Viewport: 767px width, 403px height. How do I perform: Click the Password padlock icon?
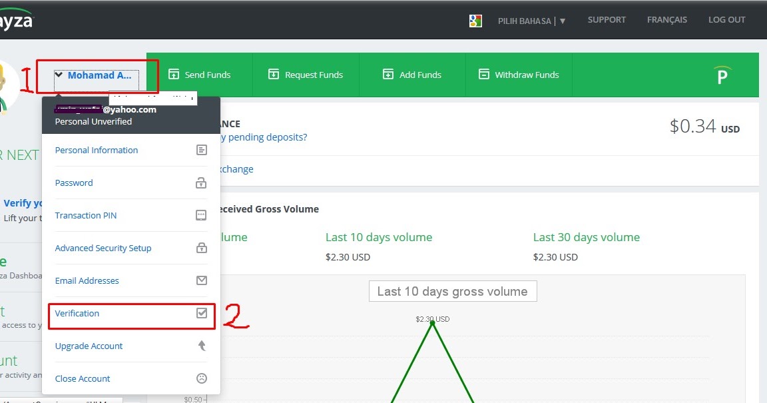[201, 183]
